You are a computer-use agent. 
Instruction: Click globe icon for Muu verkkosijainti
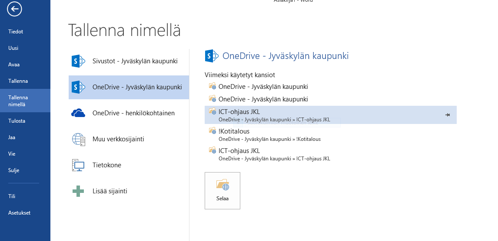[x=78, y=139]
